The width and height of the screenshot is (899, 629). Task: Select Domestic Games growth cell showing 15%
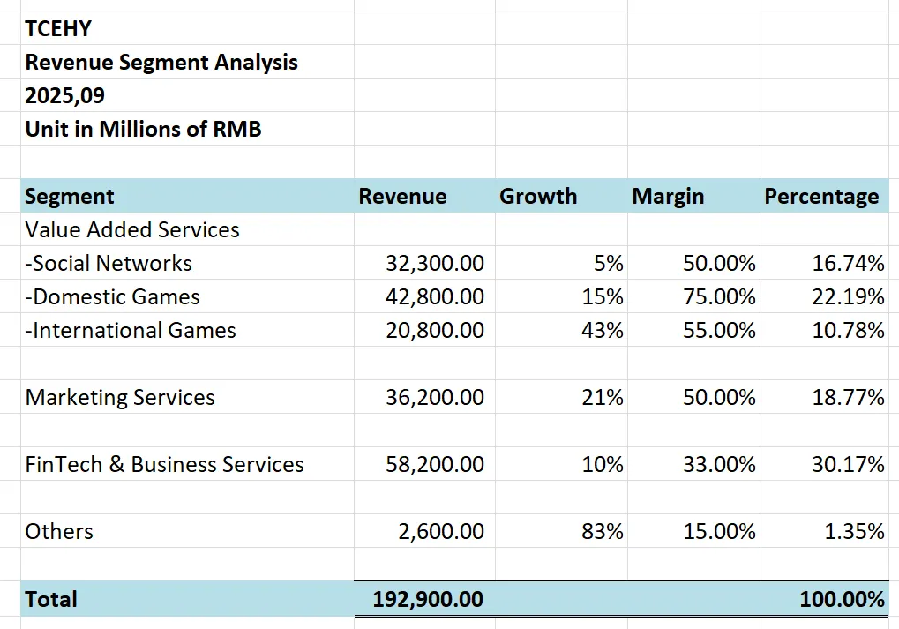click(603, 296)
